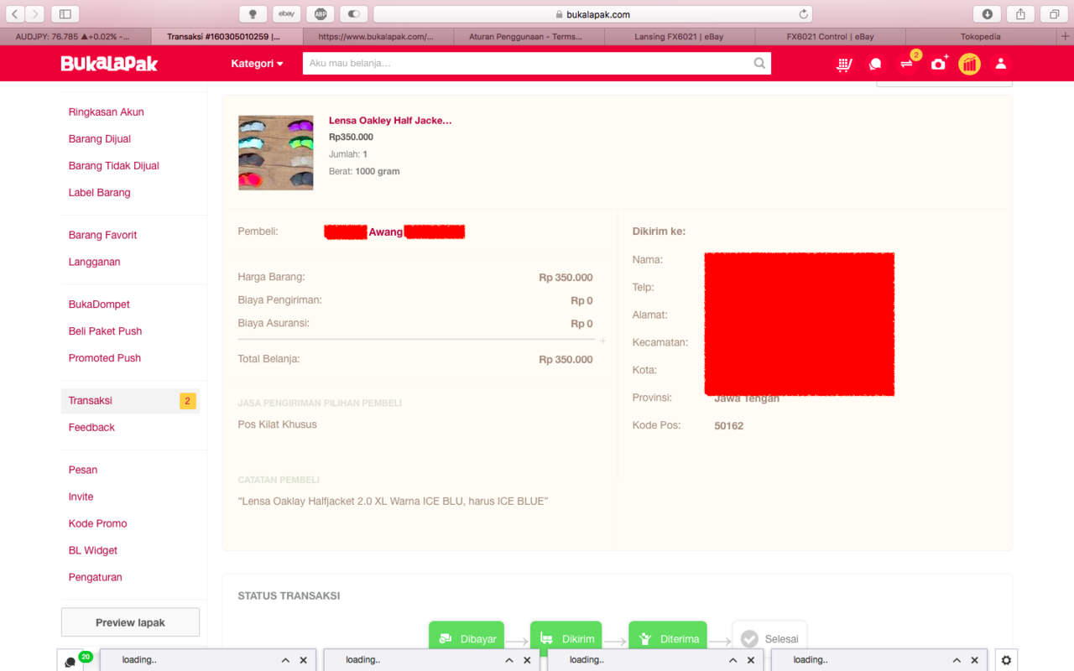Screen dimensions: 1074x671
Task: Switch to Aturan Penggunaan tab
Action: pyautogui.click(x=529, y=37)
